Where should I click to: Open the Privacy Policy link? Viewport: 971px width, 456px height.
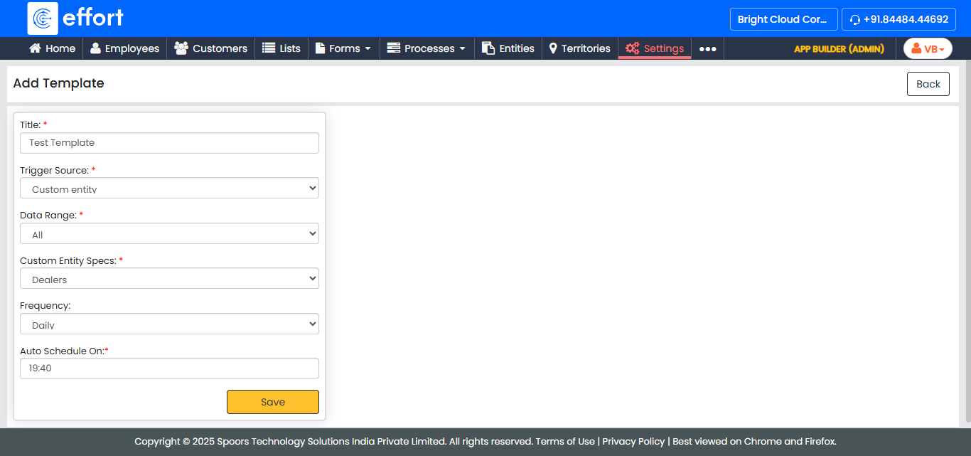[x=634, y=441]
